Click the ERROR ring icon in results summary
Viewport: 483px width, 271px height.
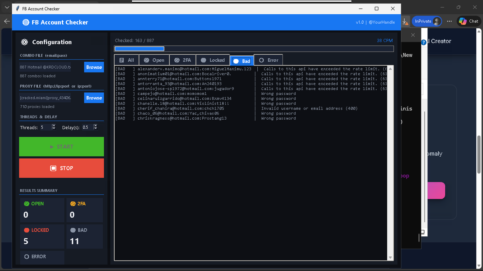click(x=26, y=257)
